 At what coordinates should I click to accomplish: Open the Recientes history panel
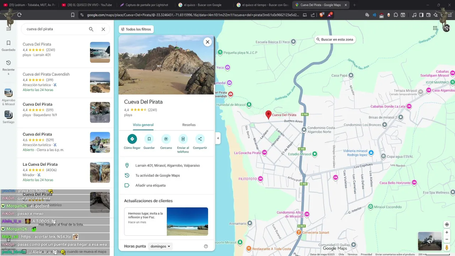[x=9, y=67]
